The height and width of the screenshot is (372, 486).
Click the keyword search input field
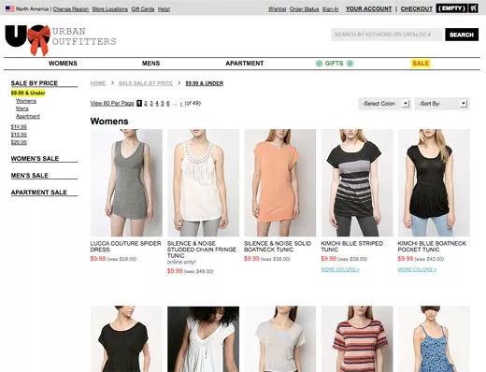(387, 35)
